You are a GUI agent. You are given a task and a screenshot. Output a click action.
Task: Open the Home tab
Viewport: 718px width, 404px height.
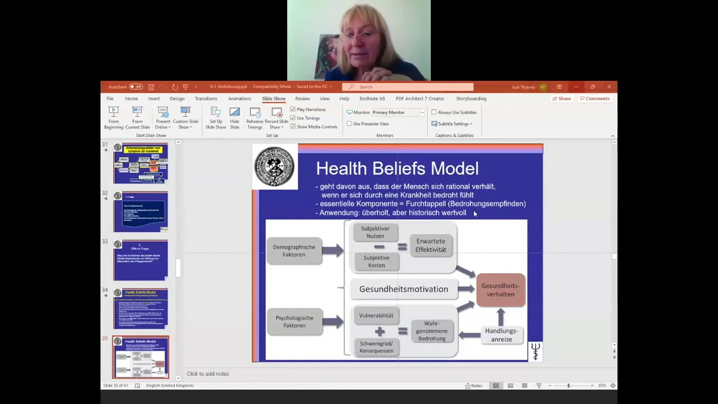[131, 99]
